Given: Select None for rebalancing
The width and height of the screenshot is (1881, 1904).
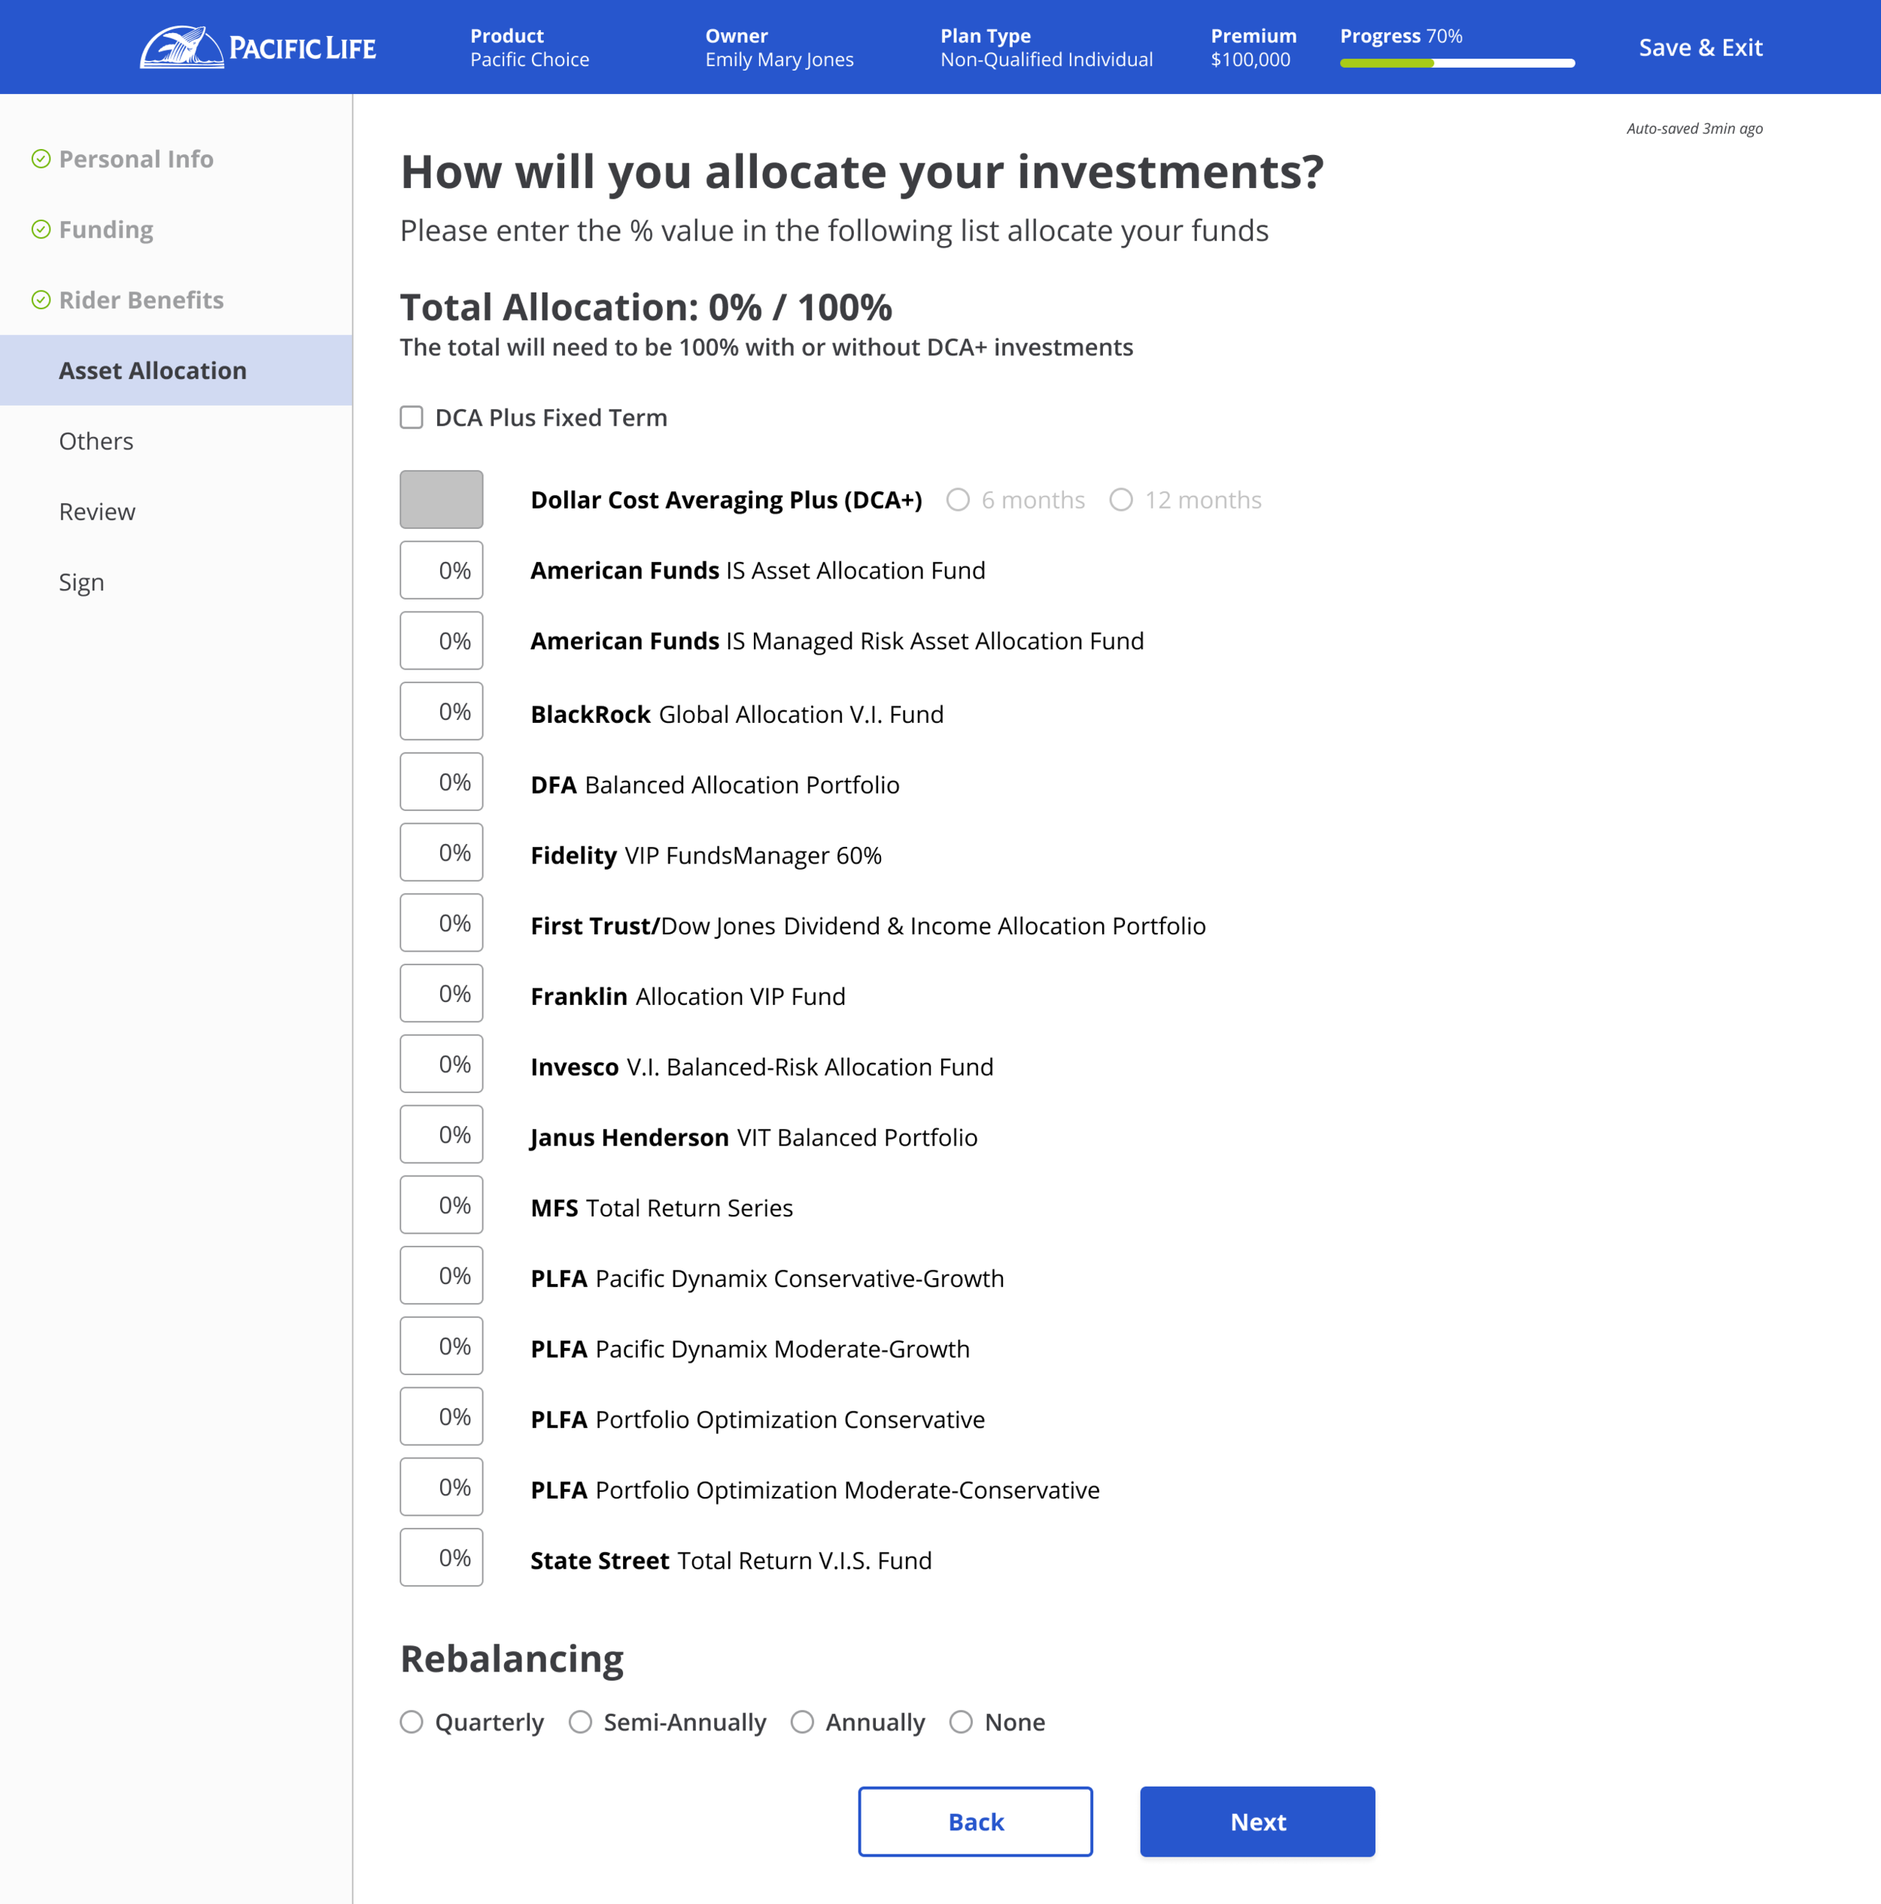Looking at the screenshot, I should (x=960, y=1722).
